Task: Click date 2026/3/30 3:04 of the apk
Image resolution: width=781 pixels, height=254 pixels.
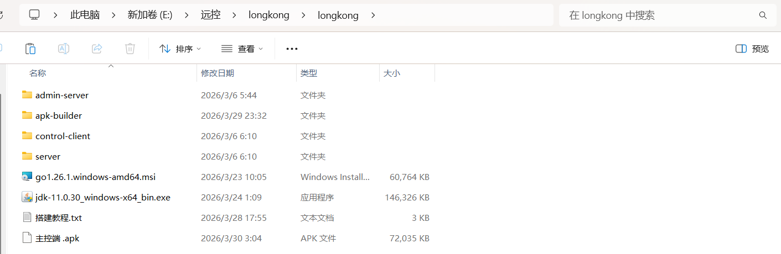Action: (231, 238)
